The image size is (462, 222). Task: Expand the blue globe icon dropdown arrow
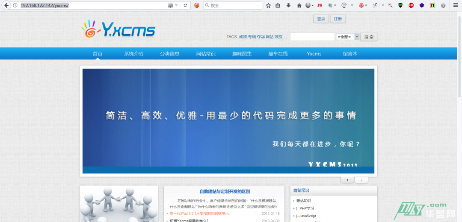335,5
